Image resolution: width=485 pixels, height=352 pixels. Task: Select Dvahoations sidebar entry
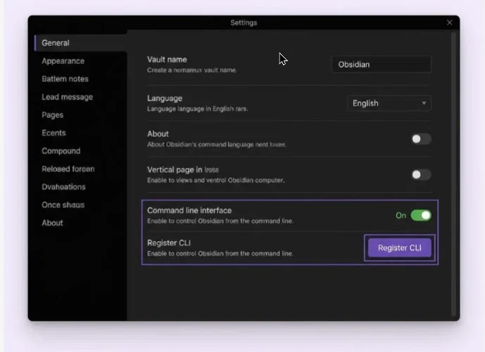pos(64,187)
